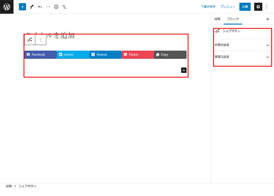Open the list view outline
The width and height of the screenshot is (274, 196).
(64, 7)
